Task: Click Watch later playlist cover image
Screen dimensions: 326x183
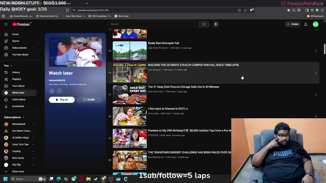Action: pyautogui.click(x=75, y=52)
